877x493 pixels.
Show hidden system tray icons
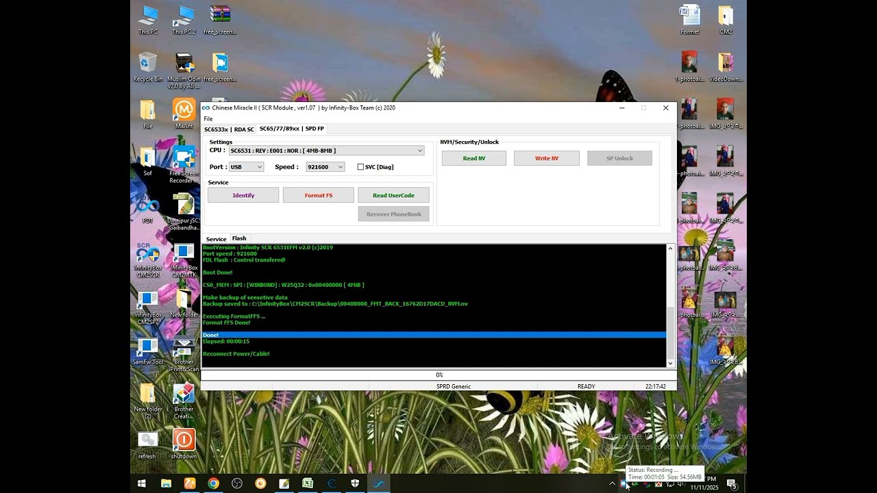pos(612,484)
